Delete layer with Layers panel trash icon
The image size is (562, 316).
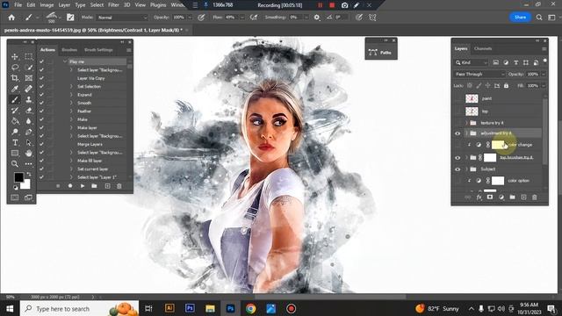click(535, 197)
